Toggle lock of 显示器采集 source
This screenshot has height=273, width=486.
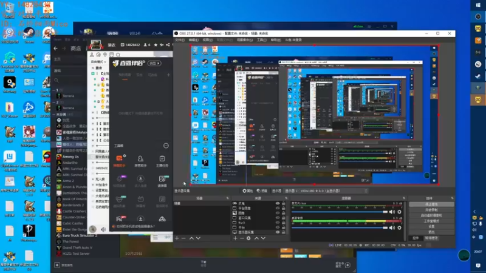(x=283, y=232)
